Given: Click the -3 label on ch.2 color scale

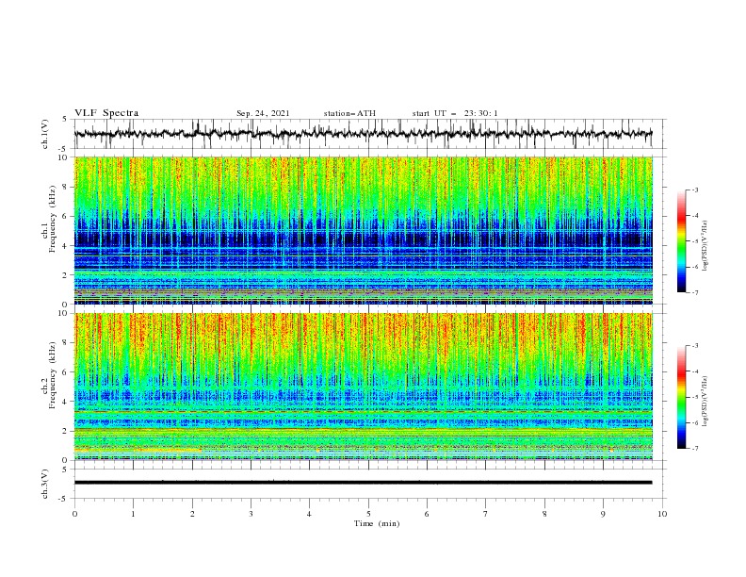Looking at the screenshot, I should click(694, 346).
